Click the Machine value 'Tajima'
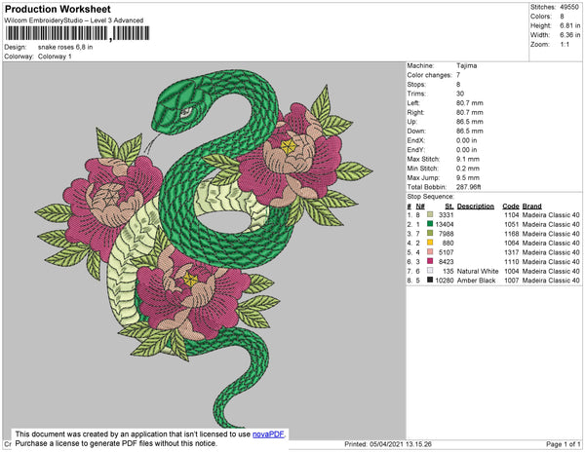Screen dimensions: 585x452 [x=466, y=65]
